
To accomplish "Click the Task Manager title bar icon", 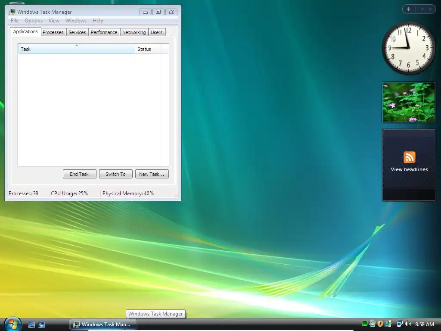I will coord(12,12).
